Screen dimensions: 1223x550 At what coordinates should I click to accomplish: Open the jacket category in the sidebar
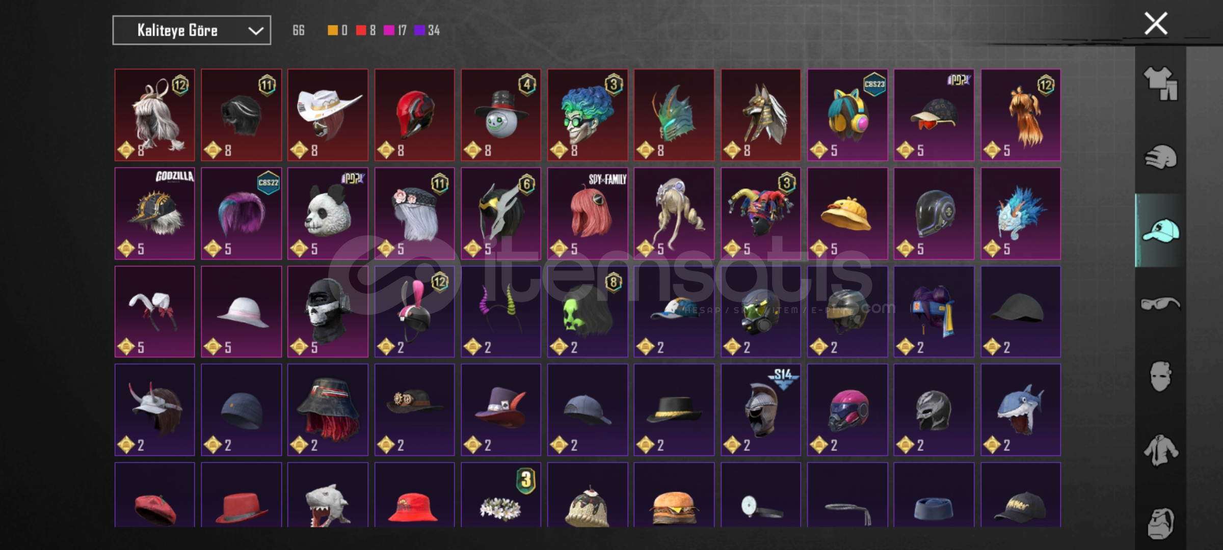[x=1160, y=450]
